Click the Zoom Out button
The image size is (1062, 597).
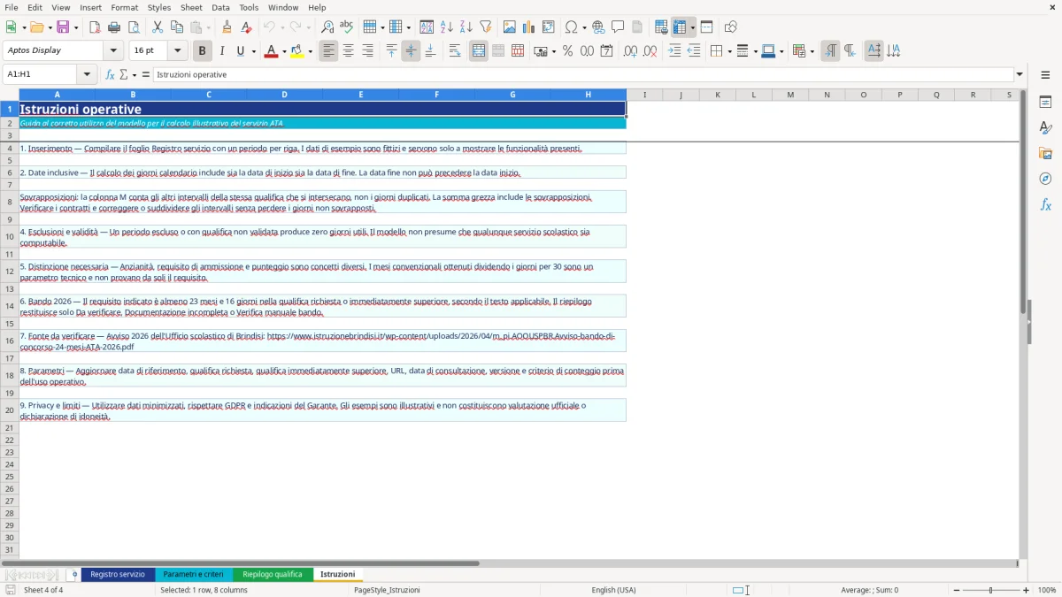(955, 590)
